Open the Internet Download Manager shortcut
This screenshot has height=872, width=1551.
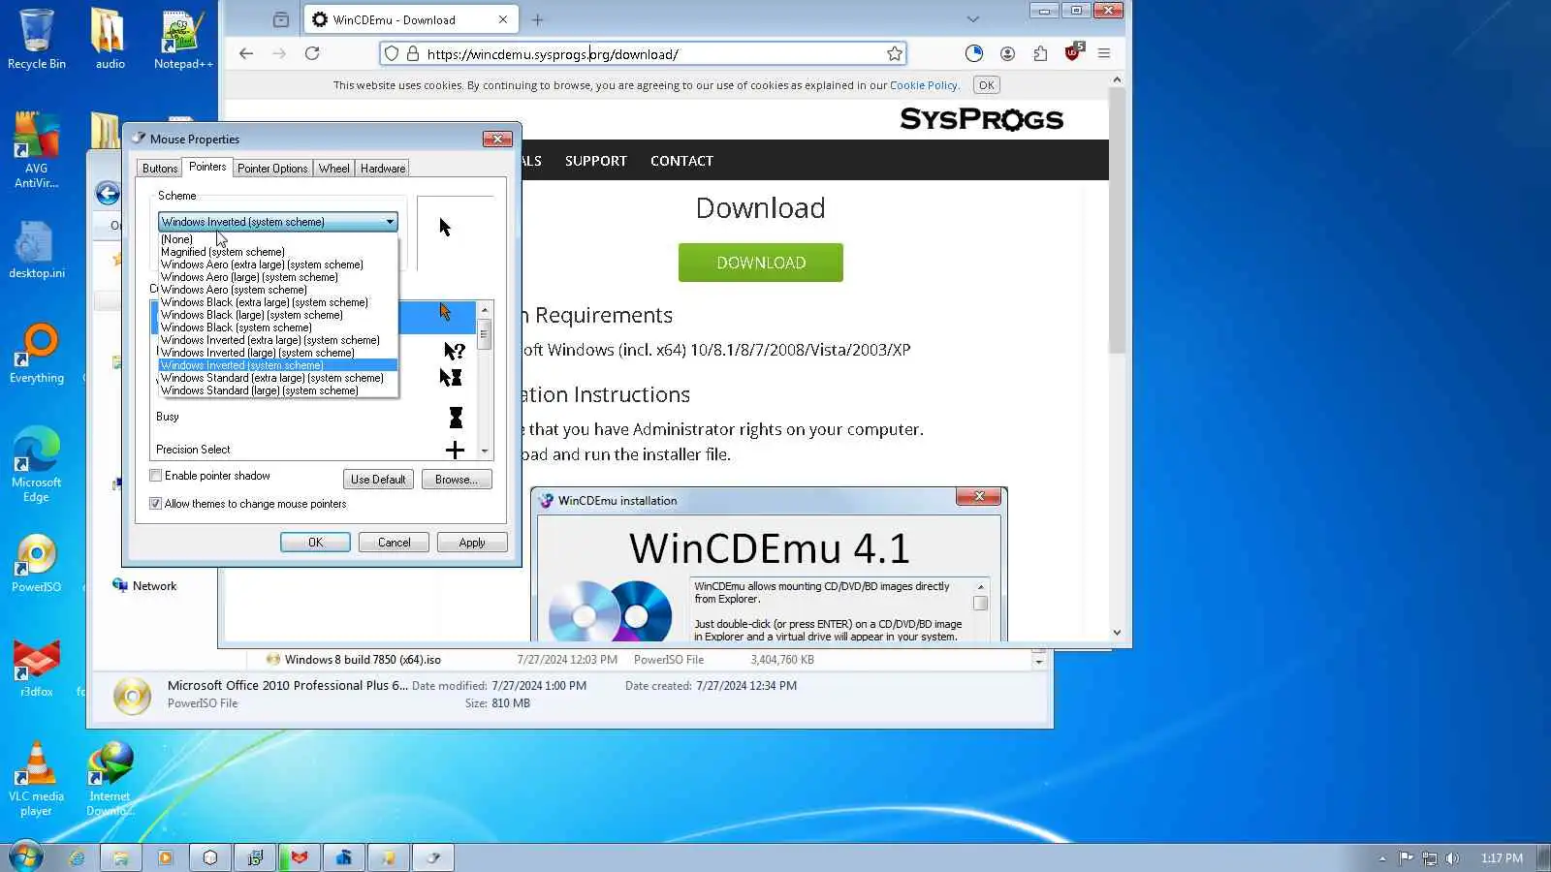click(x=110, y=779)
